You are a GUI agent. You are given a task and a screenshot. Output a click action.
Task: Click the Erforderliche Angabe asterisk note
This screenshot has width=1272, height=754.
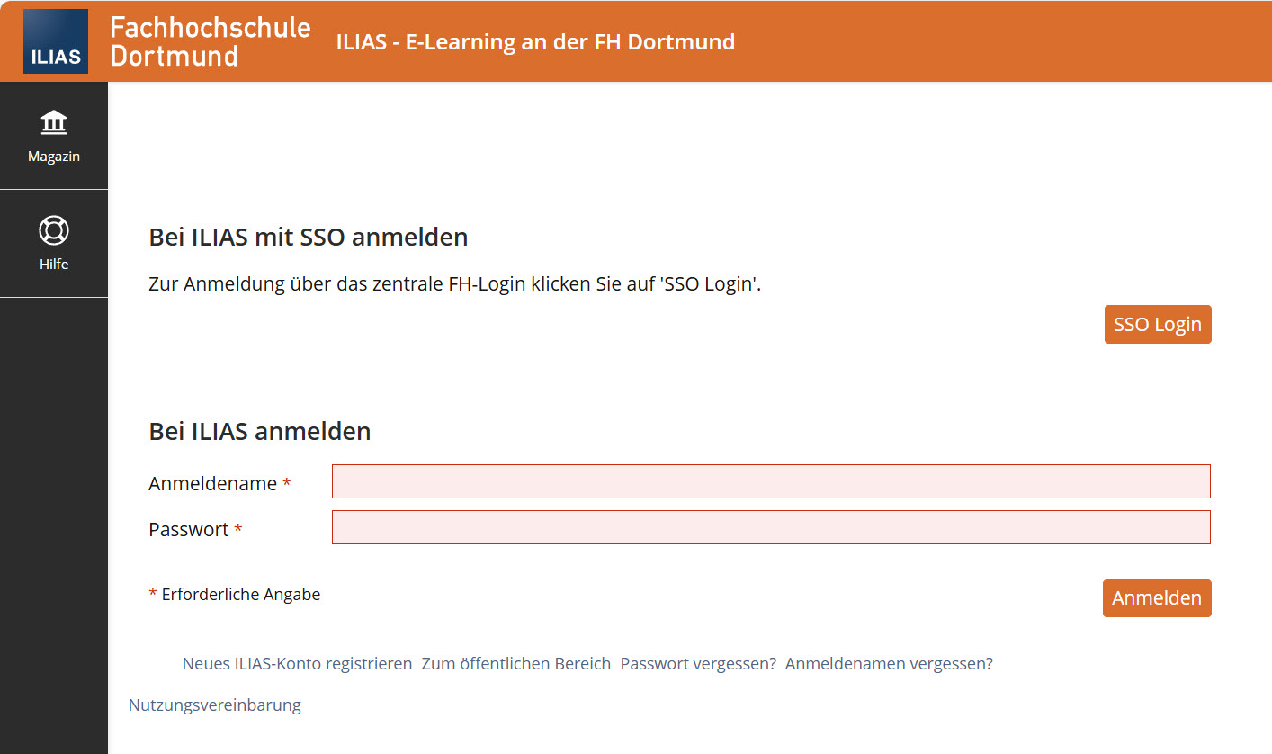tap(234, 594)
